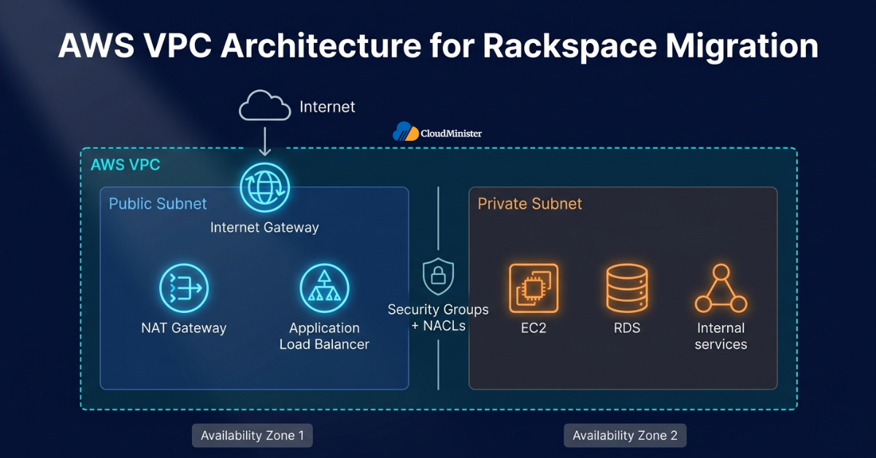Click the diagram title heading text

click(x=438, y=47)
